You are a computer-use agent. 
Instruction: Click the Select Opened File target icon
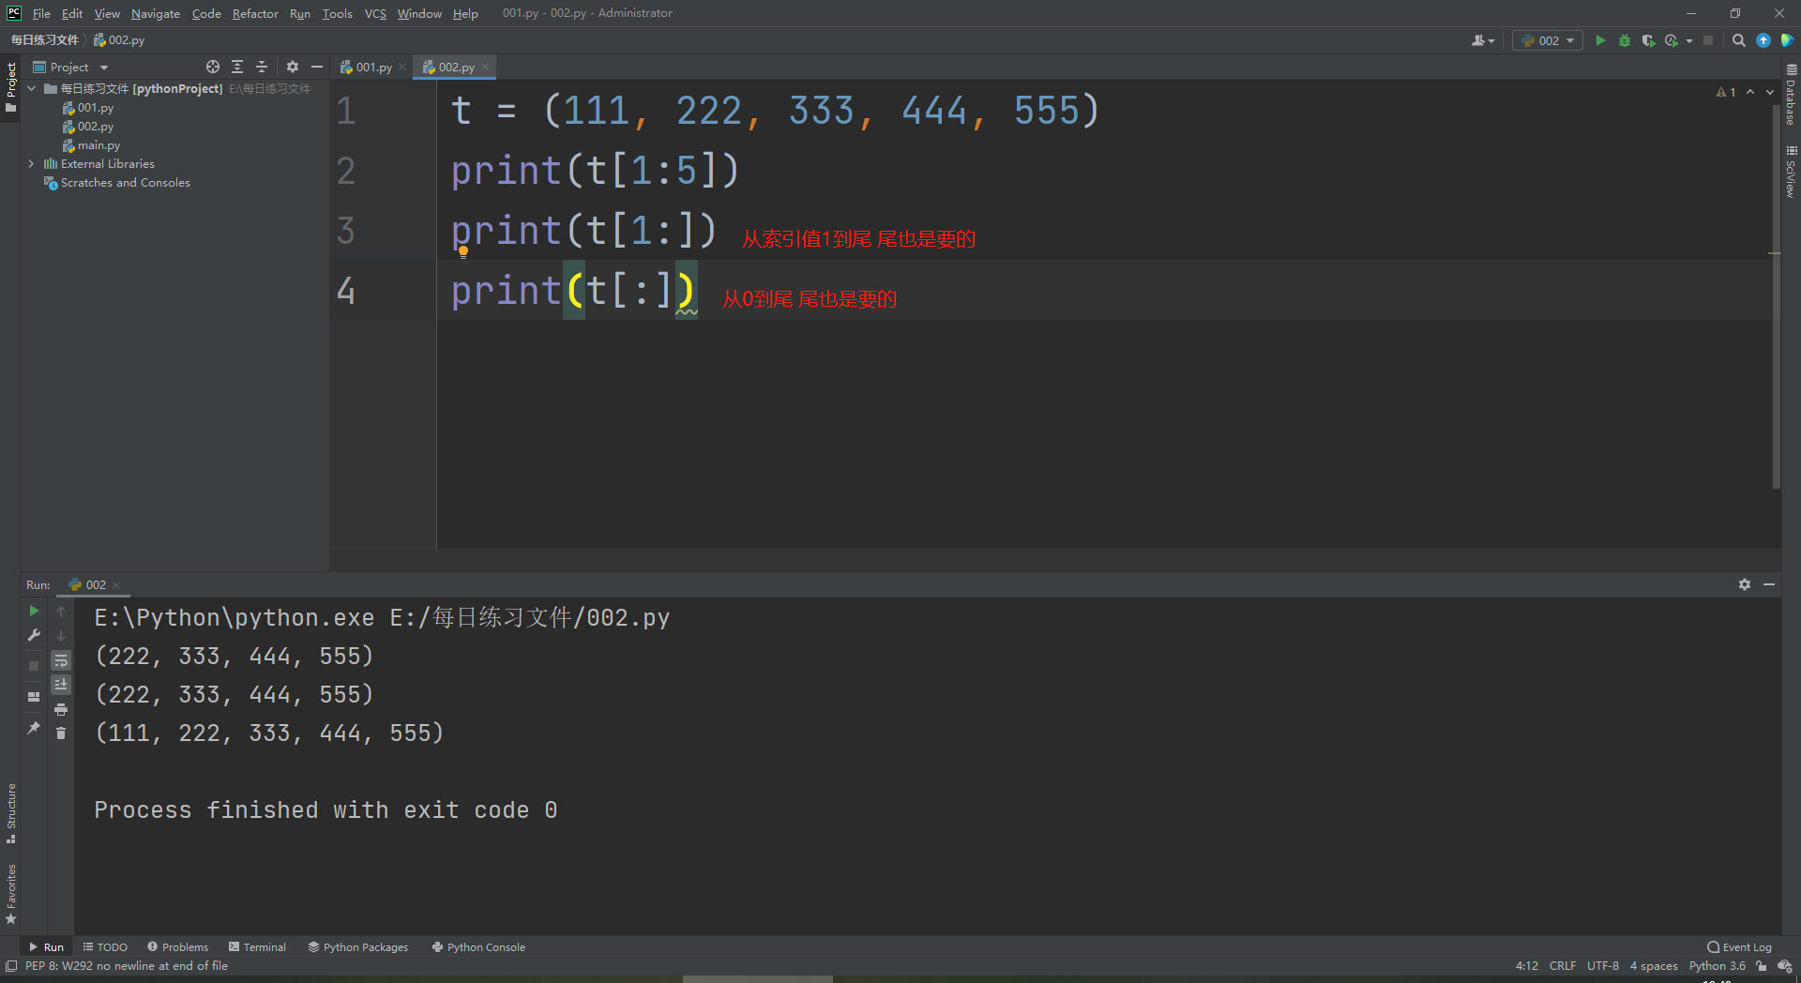(x=213, y=67)
